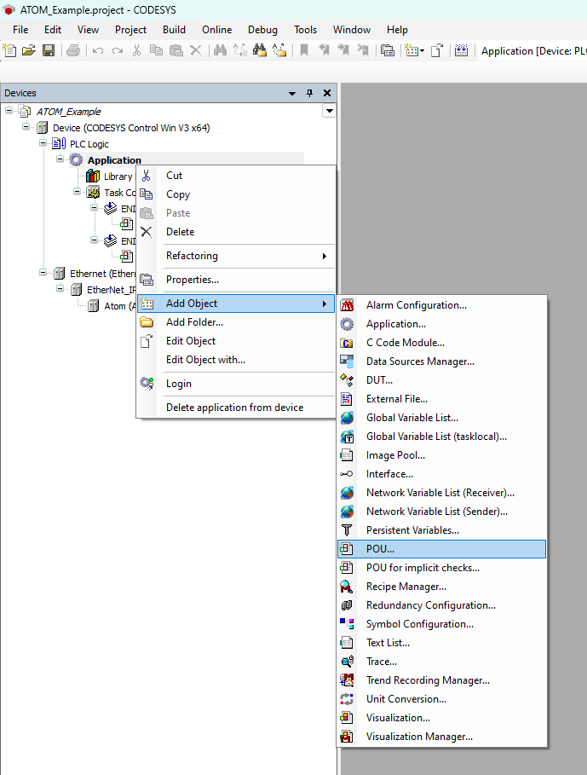587x775 pixels.
Task: Open the Online menu
Action: (x=216, y=30)
